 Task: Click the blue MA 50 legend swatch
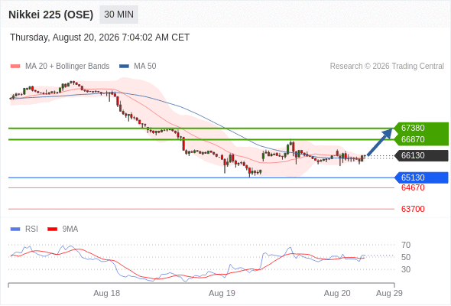(x=124, y=67)
